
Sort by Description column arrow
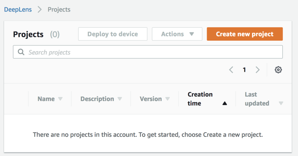coord(120,99)
